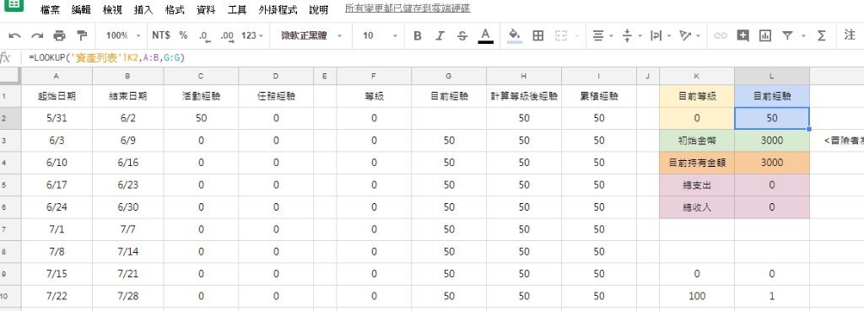Select the paint format roller icon
The height and width of the screenshot is (311, 864).
(x=82, y=35)
